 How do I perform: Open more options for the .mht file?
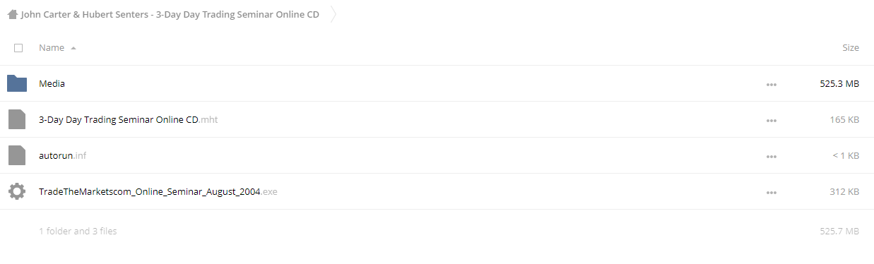tap(771, 120)
